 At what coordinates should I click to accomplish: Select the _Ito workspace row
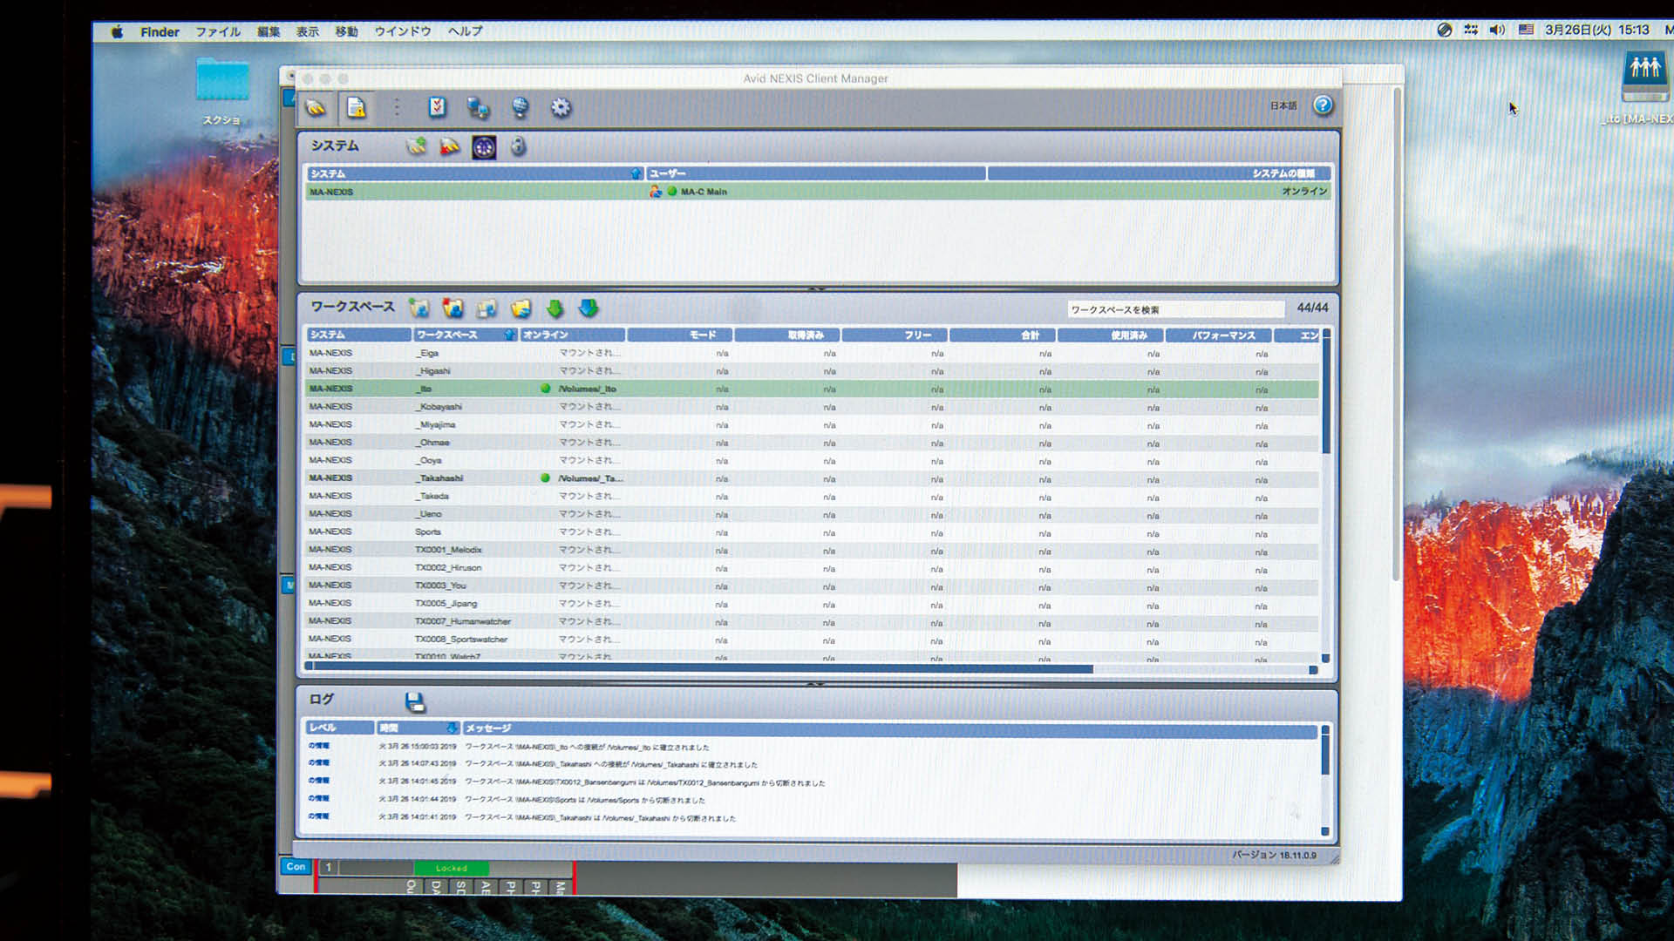pos(812,389)
